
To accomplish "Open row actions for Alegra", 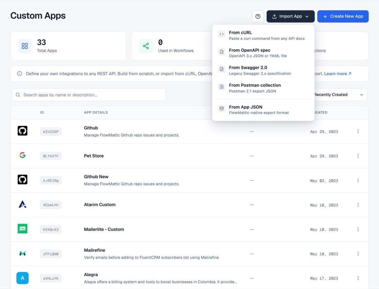I will click(x=358, y=278).
